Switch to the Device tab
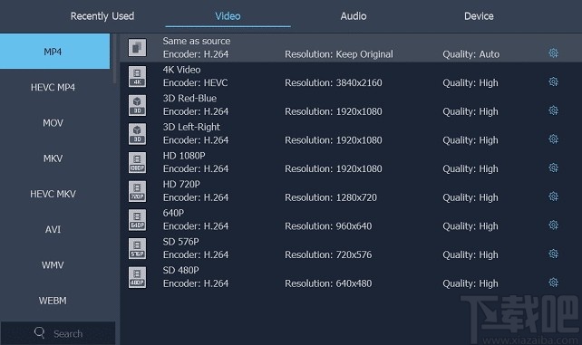 click(x=479, y=16)
